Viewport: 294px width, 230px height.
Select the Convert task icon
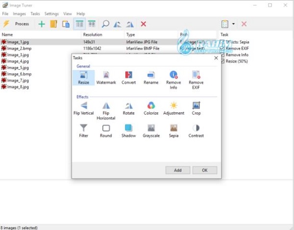(128, 78)
